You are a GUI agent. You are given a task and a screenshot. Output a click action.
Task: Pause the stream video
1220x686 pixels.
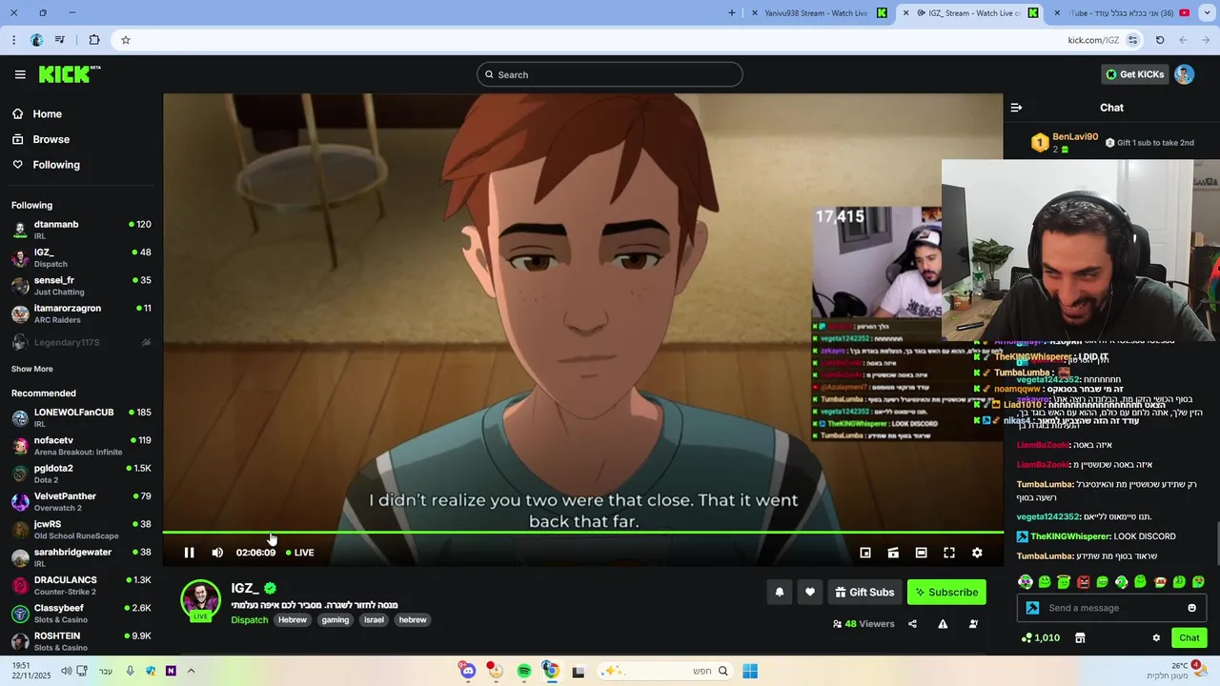(189, 553)
